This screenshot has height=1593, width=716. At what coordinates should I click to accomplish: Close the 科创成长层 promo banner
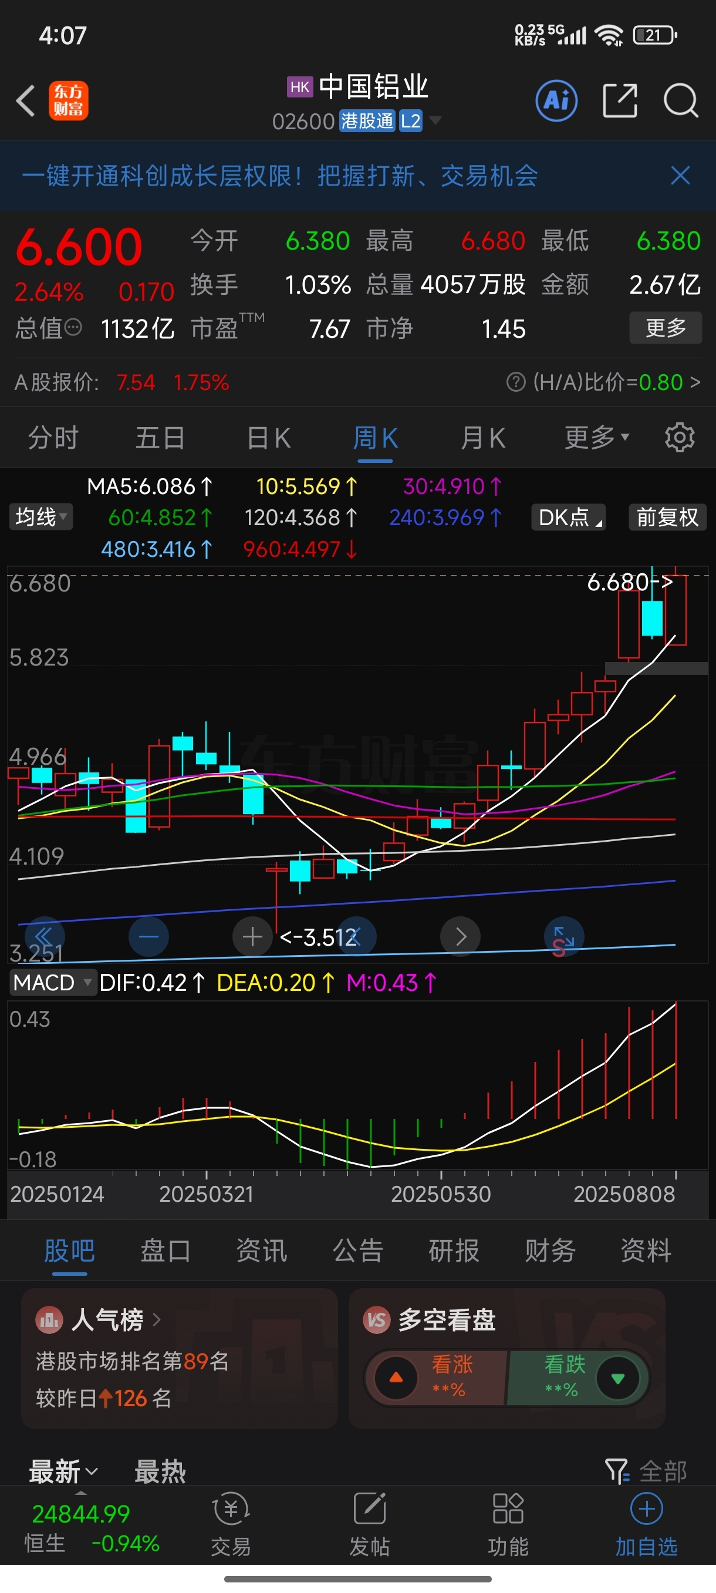coord(680,176)
